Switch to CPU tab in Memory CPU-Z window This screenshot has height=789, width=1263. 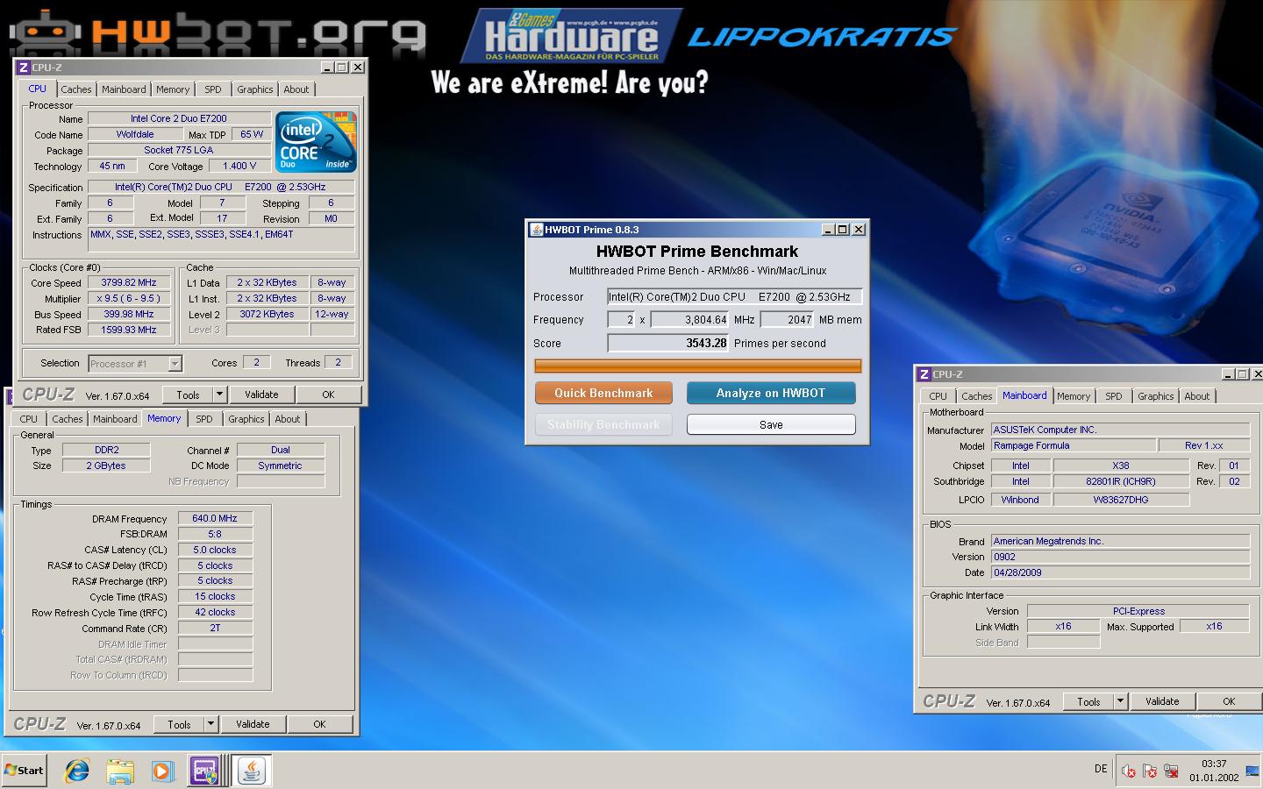[x=29, y=419]
